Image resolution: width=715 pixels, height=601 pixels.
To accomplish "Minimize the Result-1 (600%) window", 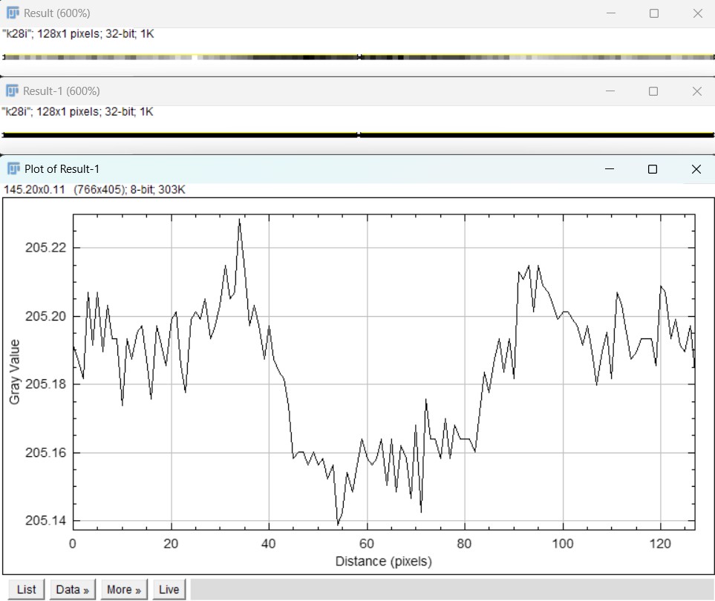I will pyautogui.click(x=610, y=91).
